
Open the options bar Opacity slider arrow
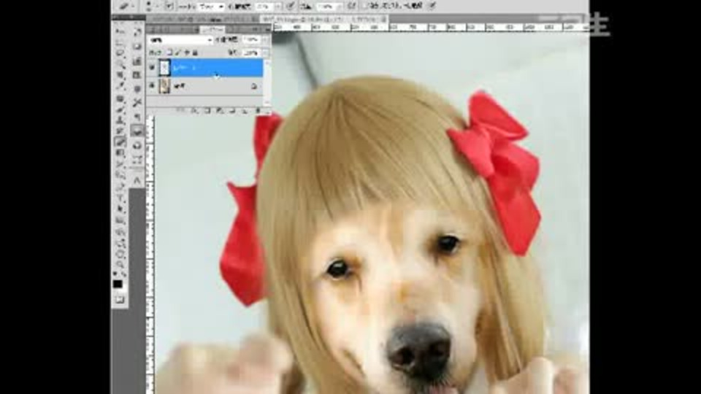coord(278,7)
